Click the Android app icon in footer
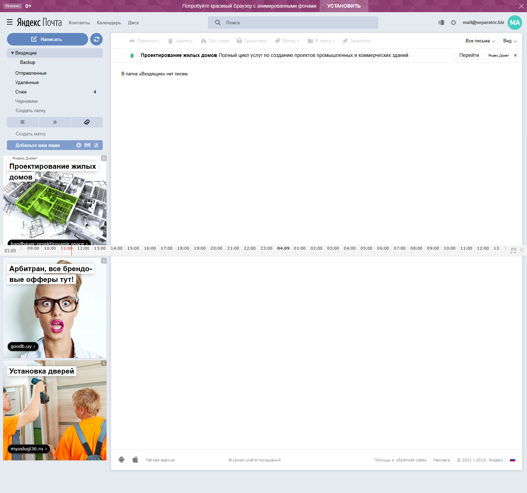Image resolution: width=527 pixels, height=493 pixels. (x=121, y=460)
